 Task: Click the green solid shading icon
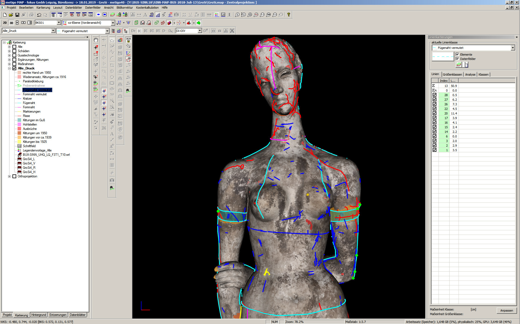[199, 23]
